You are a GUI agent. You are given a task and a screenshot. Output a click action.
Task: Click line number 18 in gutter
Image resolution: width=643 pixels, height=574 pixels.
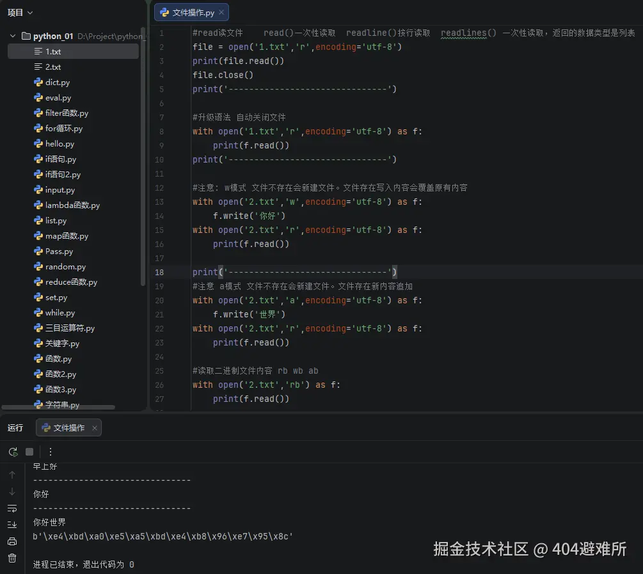click(x=159, y=272)
